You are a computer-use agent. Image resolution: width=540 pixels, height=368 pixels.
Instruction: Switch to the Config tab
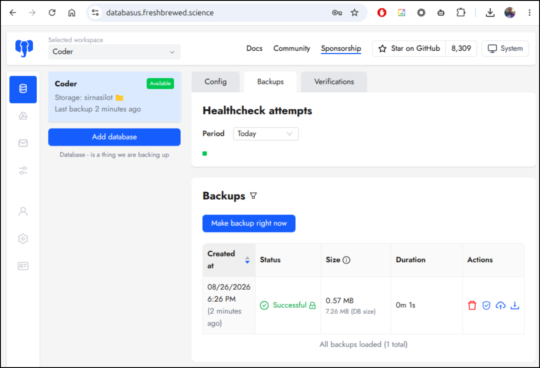(x=216, y=82)
